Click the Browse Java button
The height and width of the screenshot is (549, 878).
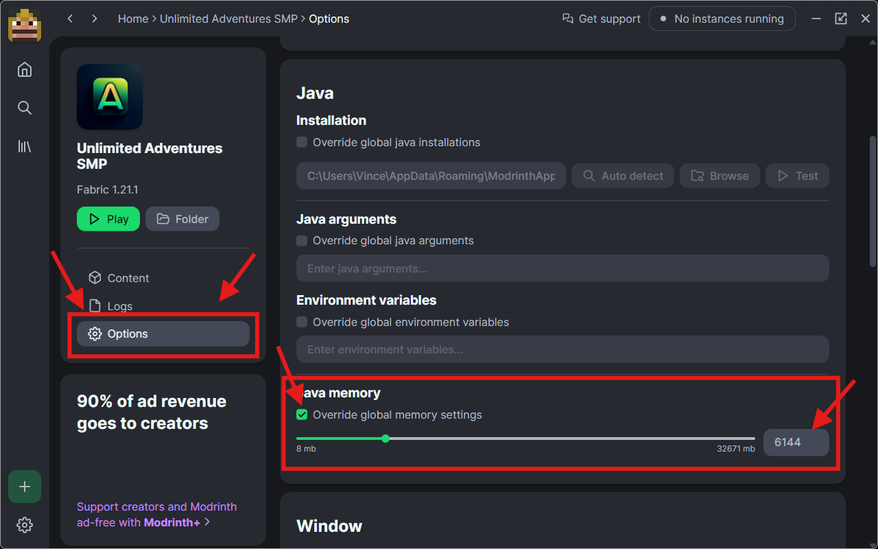(x=720, y=176)
